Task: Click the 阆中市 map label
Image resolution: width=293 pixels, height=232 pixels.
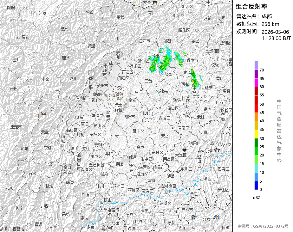Action: 192,60
